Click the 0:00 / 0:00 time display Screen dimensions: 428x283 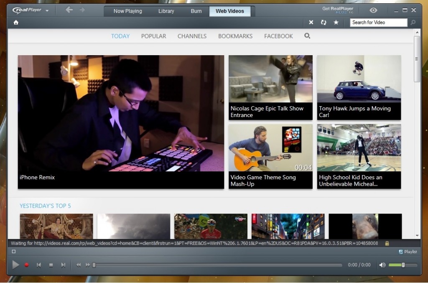[359, 265]
